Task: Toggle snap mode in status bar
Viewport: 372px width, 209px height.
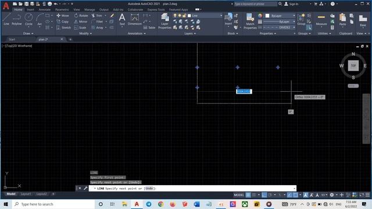Action: (x=254, y=195)
